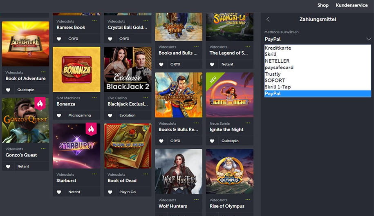Click Quickspin provider under Book of Adventure
Image resolution: width=374 pixels, height=216 pixels.
coord(26,90)
